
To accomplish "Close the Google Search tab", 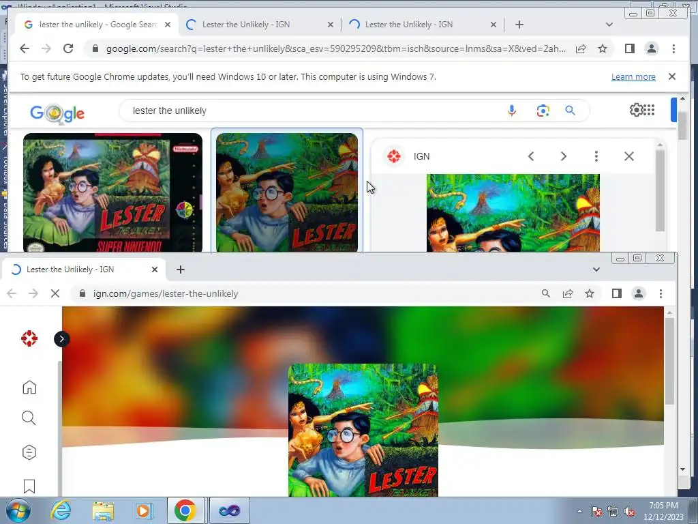I will (x=168, y=25).
